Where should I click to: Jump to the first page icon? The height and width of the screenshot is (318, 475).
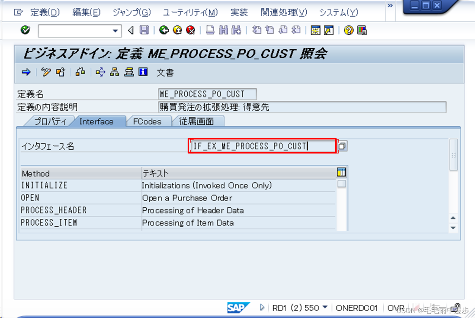(257, 30)
